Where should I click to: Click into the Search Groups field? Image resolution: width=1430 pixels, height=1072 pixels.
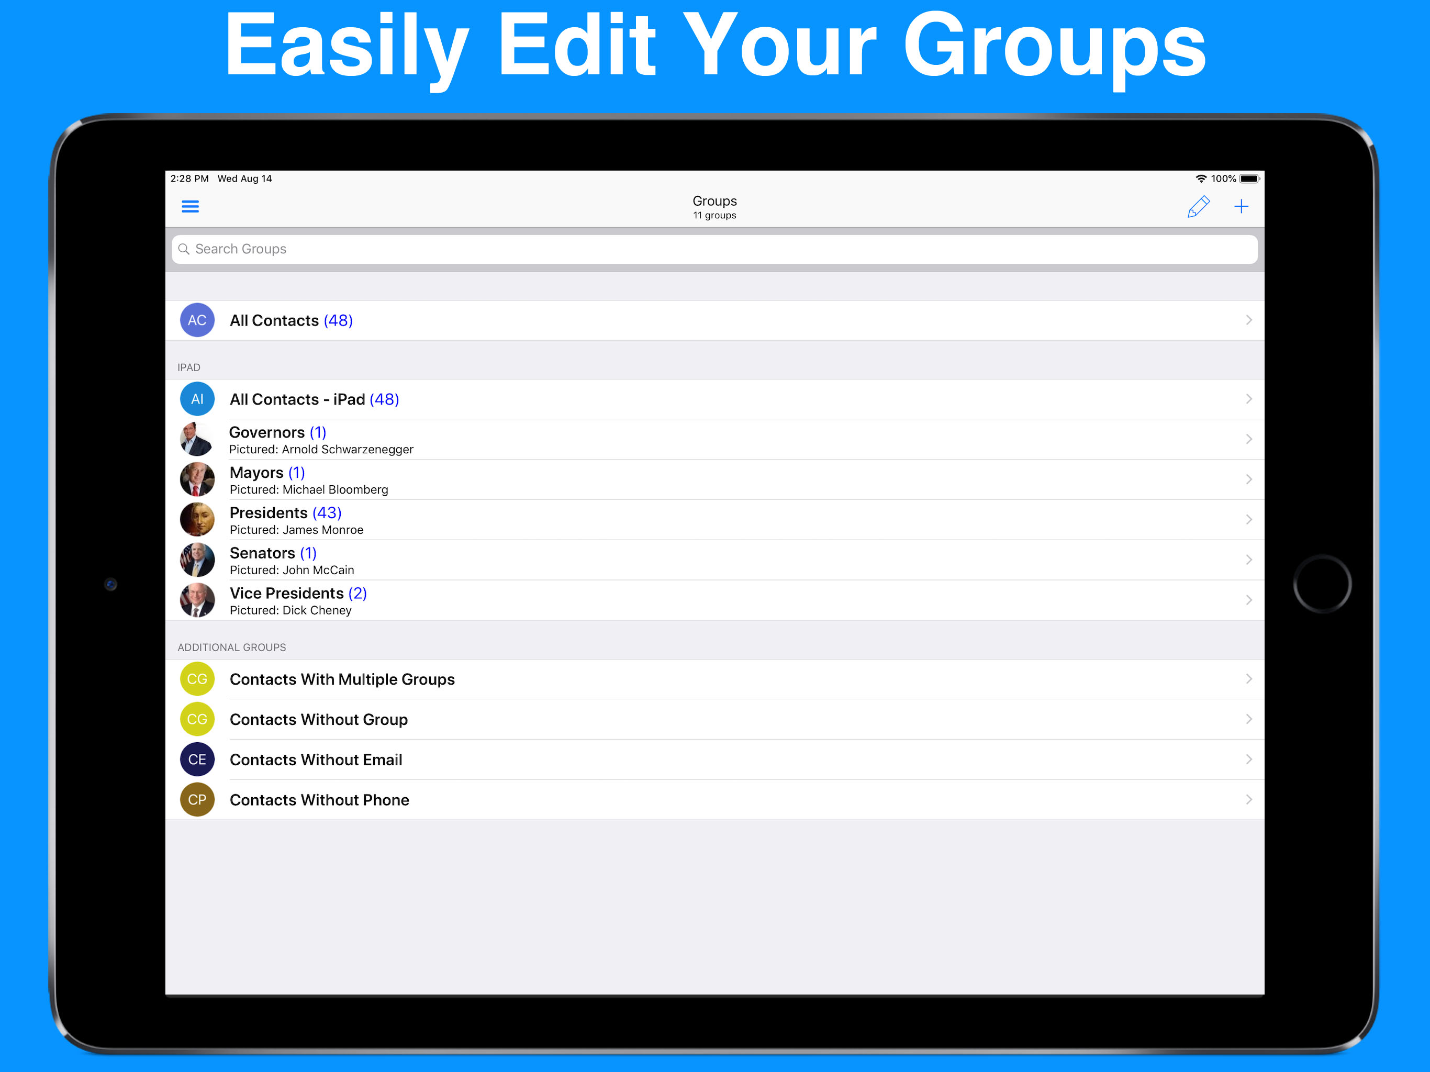(x=711, y=249)
